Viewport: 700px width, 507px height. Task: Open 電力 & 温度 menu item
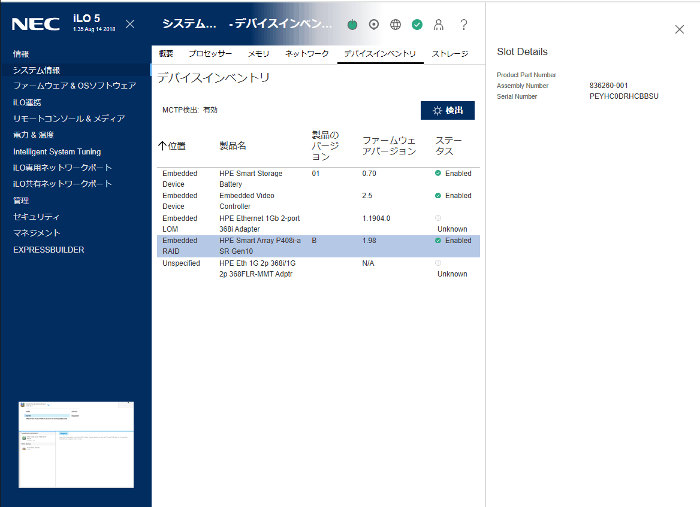coord(34,135)
